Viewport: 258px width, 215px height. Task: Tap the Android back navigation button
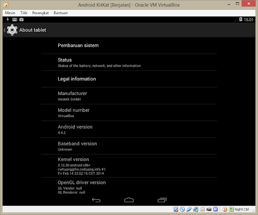coord(96,200)
